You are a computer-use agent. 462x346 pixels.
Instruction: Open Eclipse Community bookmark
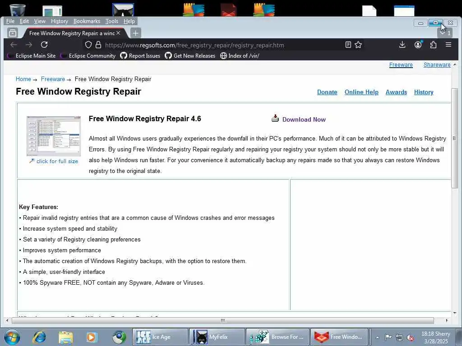(x=88, y=55)
